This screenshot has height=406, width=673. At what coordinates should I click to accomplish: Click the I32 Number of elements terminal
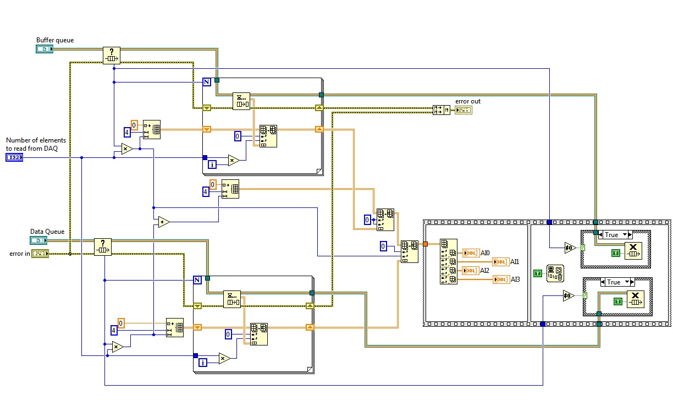point(14,157)
